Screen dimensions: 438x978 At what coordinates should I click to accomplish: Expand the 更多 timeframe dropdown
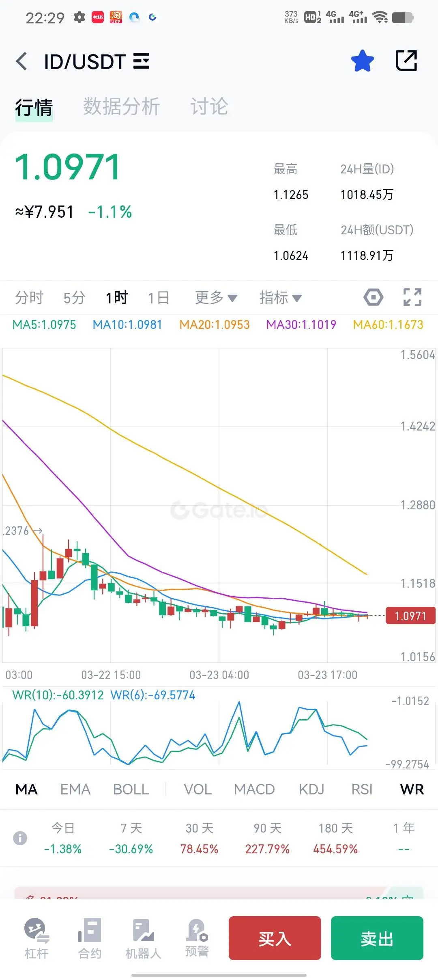(x=216, y=298)
